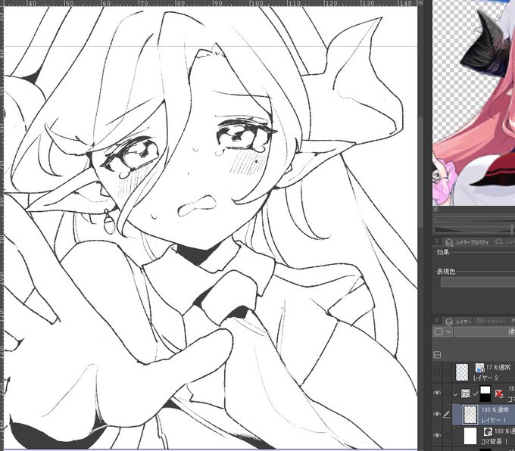Toggle the column box on frame folder row
Image resolution: width=515 pixels, height=451 pixels.
click(x=447, y=393)
